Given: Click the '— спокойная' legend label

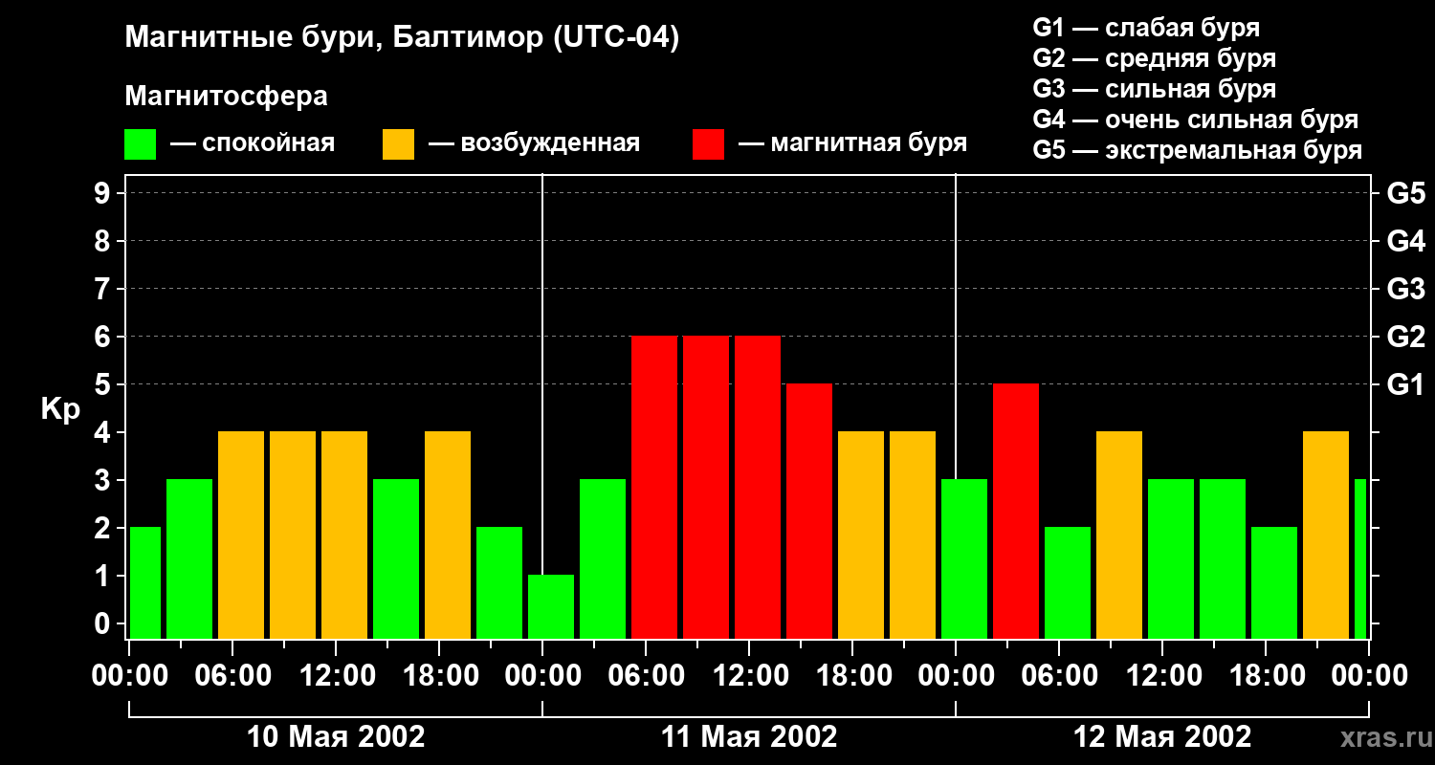Looking at the screenshot, I should click(x=253, y=144).
